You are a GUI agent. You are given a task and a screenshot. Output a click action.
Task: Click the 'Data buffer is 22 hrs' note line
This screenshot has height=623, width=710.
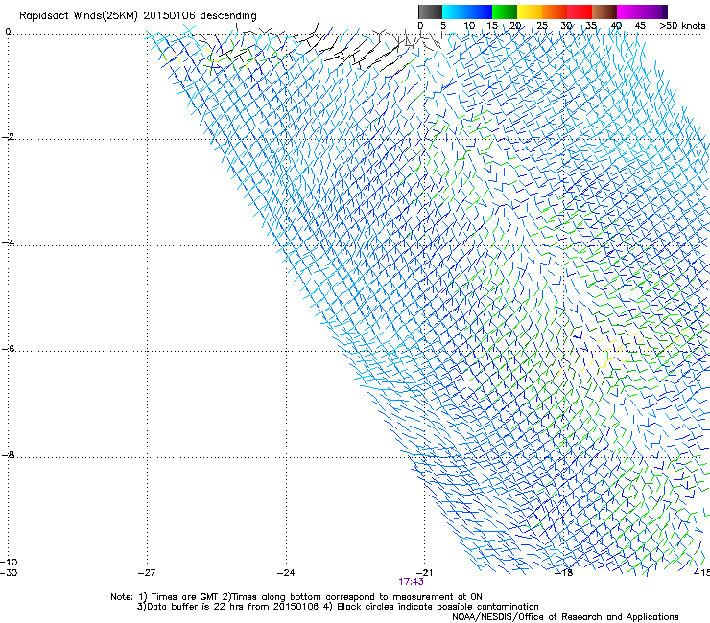[x=338, y=607]
